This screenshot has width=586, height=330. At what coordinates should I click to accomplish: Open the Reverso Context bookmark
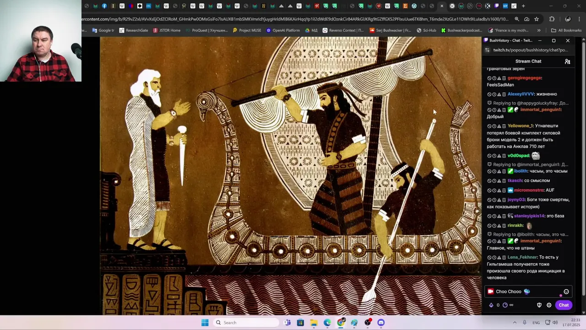(343, 31)
